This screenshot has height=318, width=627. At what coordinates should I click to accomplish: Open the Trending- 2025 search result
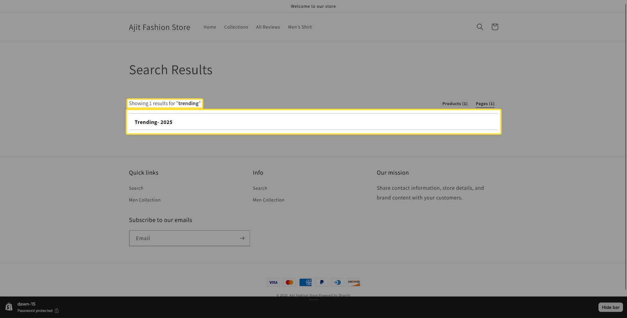coord(154,122)
